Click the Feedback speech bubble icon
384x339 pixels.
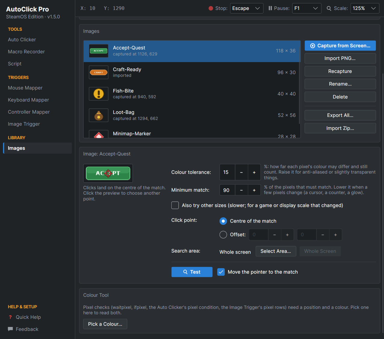(11, 329)
